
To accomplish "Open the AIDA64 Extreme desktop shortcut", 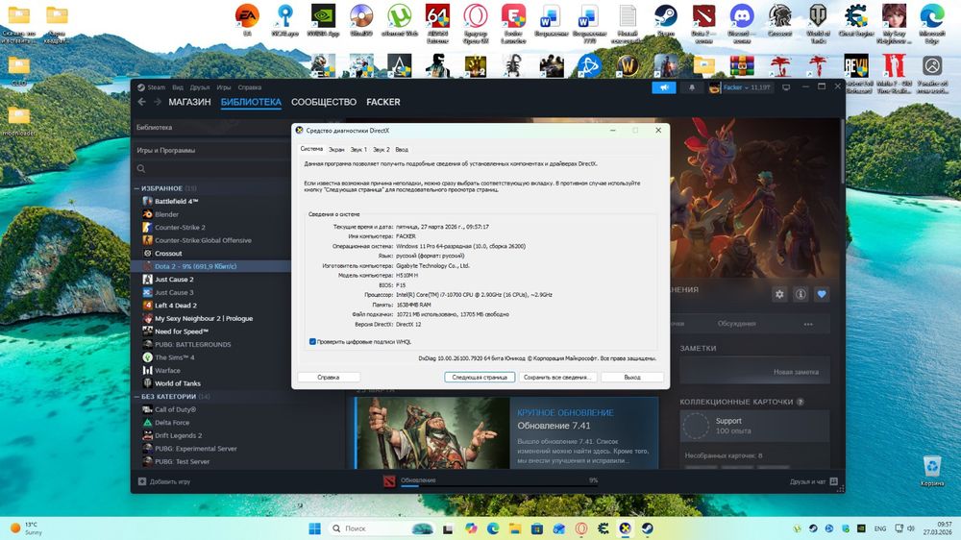I will click(437, 23).
